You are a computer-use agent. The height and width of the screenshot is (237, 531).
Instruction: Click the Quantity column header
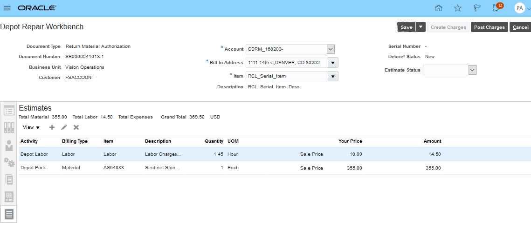pos(214,141)
